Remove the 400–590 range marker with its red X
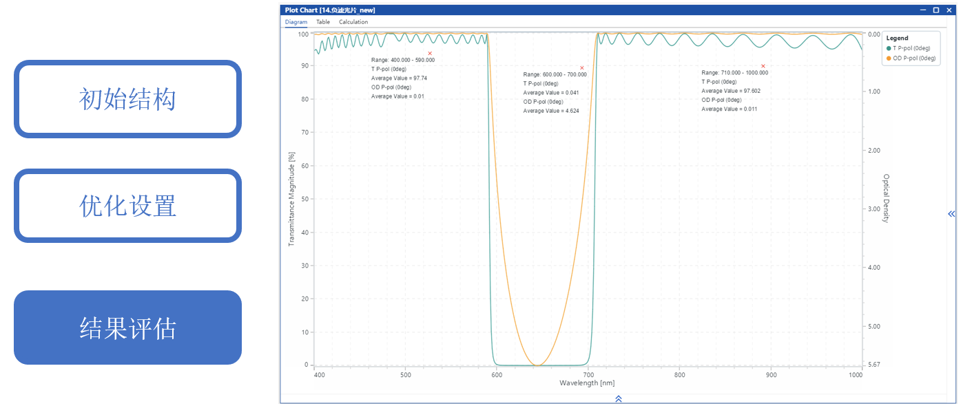The height and width of the screenshot is (408, 961). [x=430, y=53]
